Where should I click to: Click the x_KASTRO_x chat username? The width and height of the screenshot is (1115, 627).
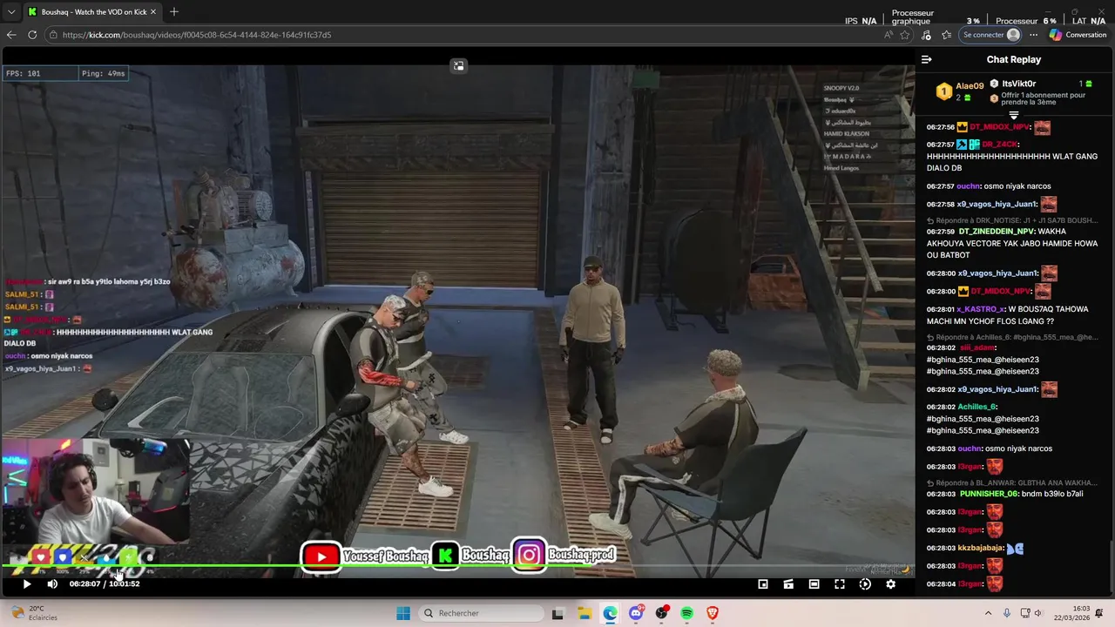980,309
